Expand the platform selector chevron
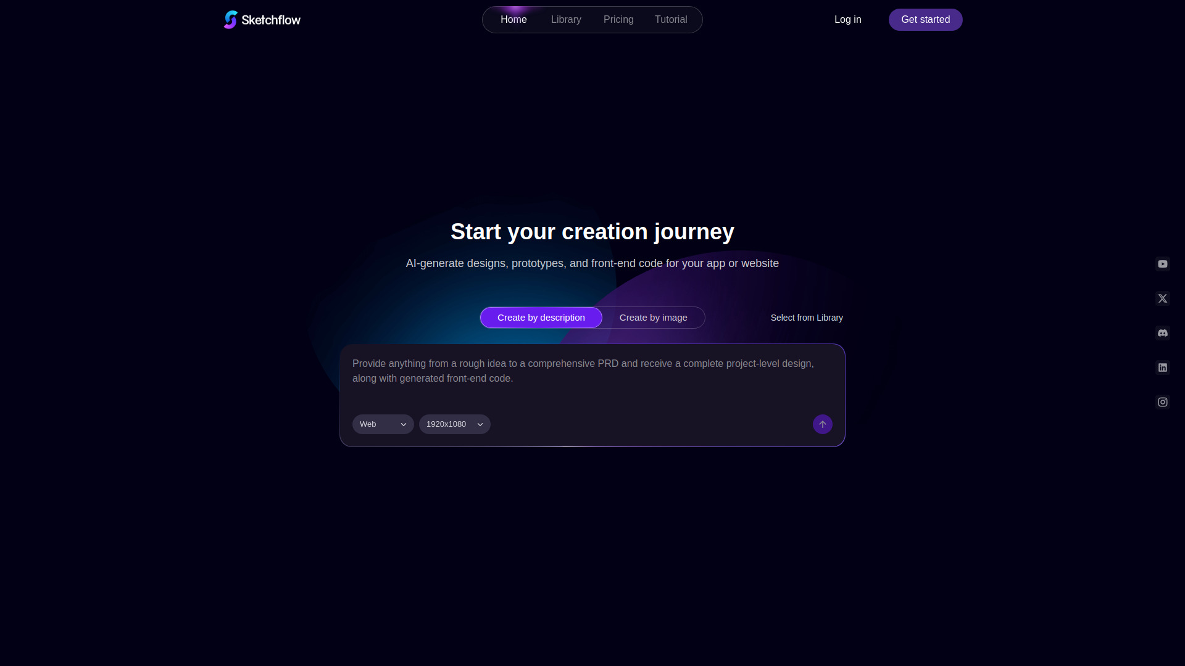 tap(404, 424)
